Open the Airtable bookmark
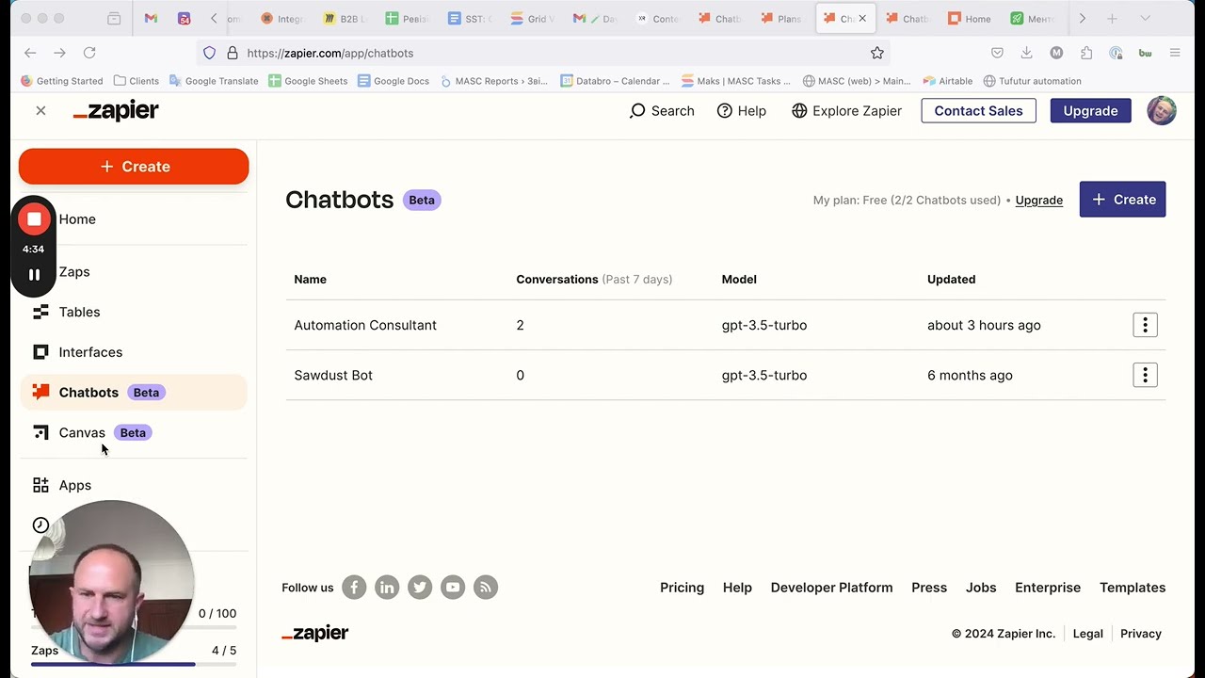Screen dimensions: 1205x678 click(948, 81)
